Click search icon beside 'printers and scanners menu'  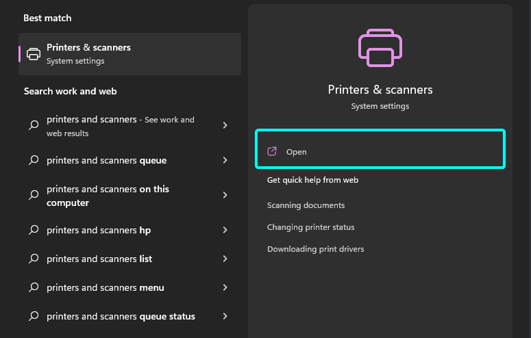[34, 287]
